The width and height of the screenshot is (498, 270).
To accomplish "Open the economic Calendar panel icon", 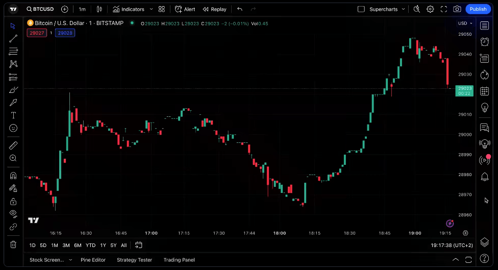I will (x=484, y=91).
